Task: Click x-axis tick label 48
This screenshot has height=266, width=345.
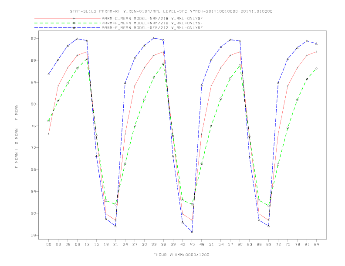Action: pos(202,244)
